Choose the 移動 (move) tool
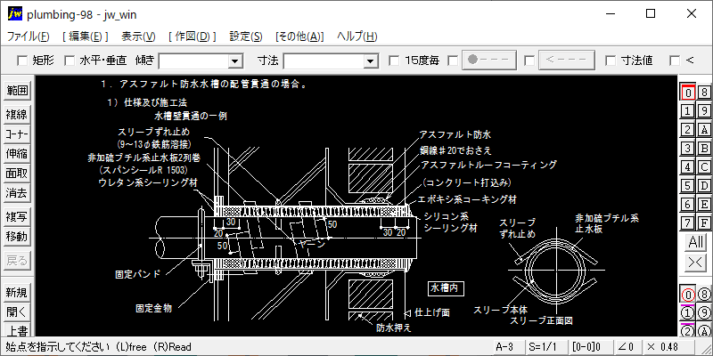Screen dimensions: 713x356 tap(17, 237)
